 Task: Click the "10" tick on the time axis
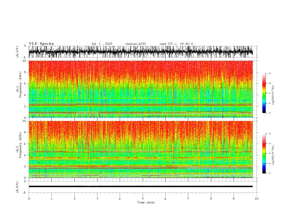(257, 199)
